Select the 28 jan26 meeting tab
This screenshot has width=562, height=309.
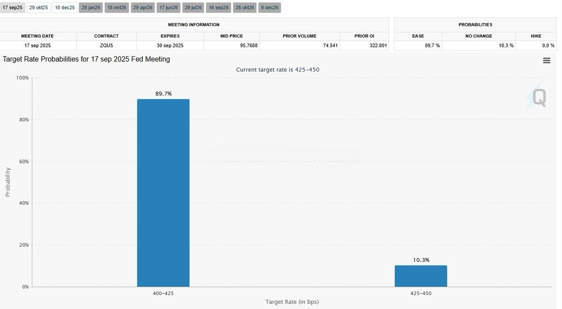(x=91, y=7)
